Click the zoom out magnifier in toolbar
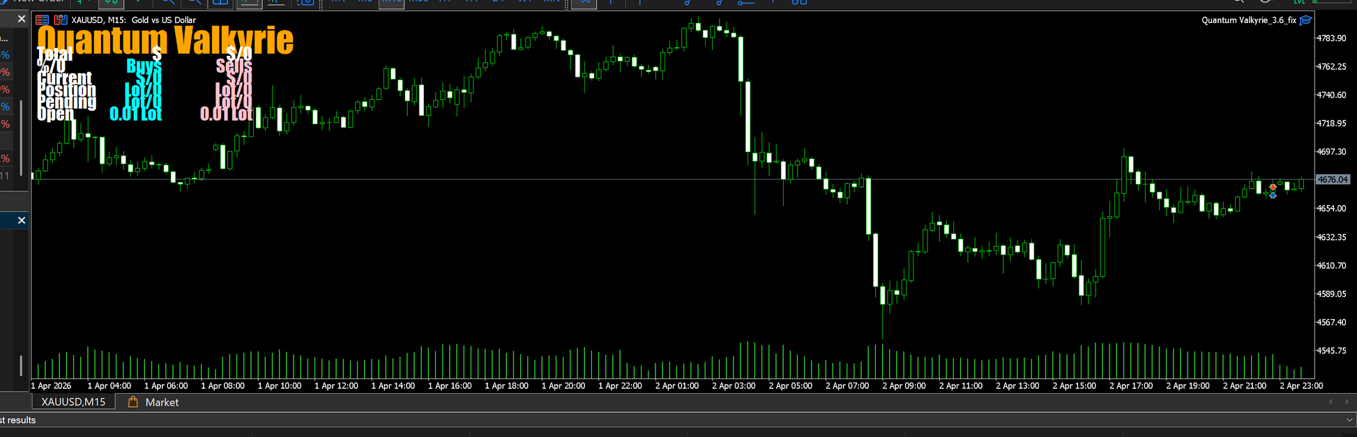This screenshot has height=437, width=1357. click(195, 2)
